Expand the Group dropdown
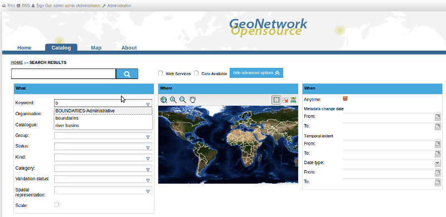Viewport: 446px width, 217px height. (x=148, y=137)
